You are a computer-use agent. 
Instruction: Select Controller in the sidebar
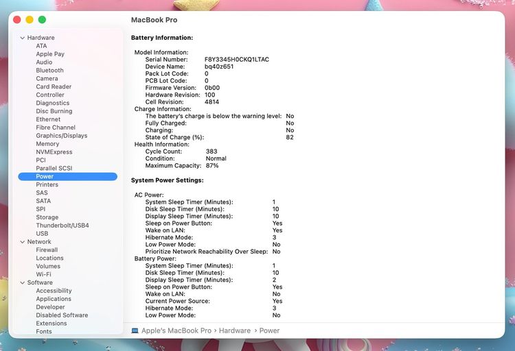tap(50, 95)
